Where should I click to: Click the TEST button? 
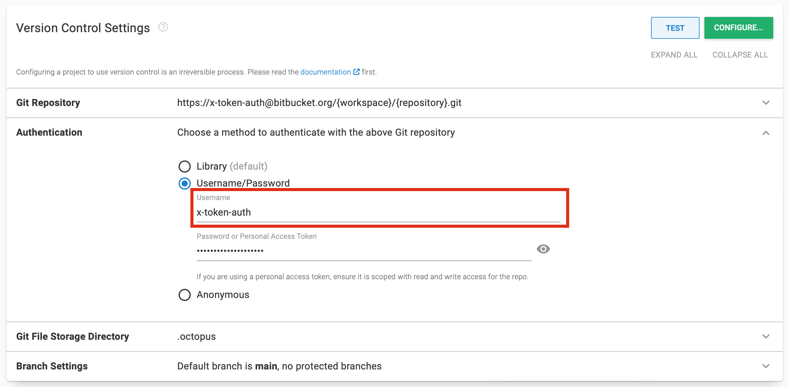pos(675,28)
